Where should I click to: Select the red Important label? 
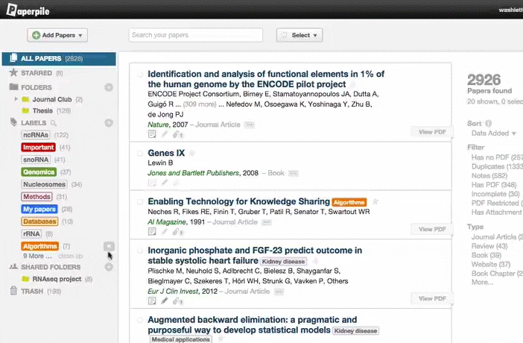coord(37,147)
